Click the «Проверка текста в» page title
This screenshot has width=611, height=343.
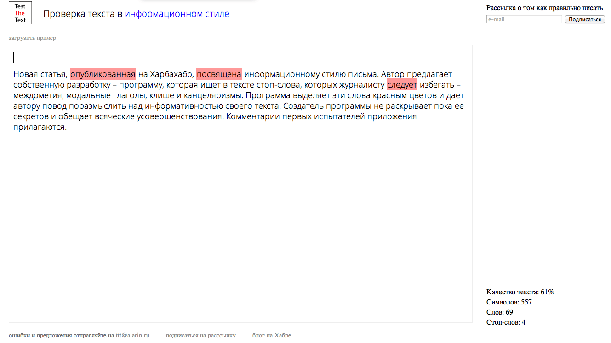(x=83, y=14)
